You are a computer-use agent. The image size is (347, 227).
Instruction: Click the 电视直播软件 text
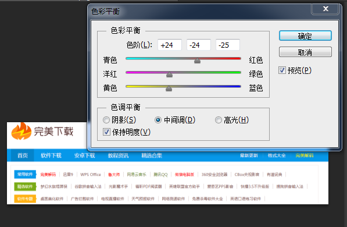pos(112,198)
